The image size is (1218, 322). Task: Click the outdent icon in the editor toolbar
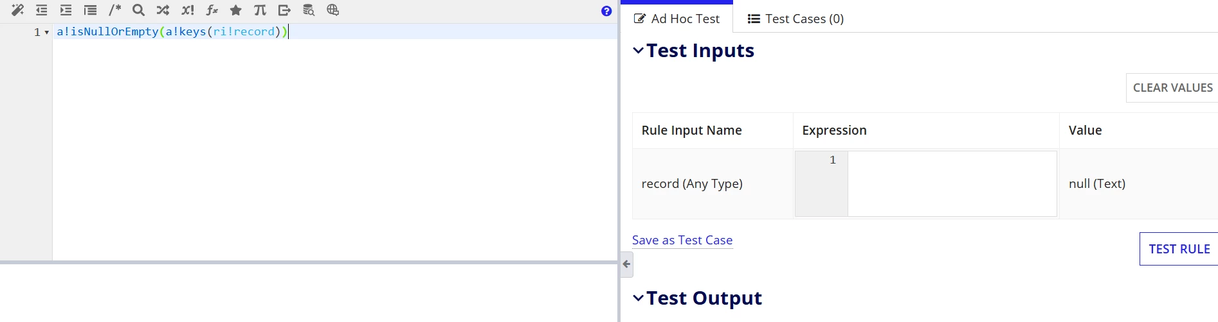[x=42, y=10]
